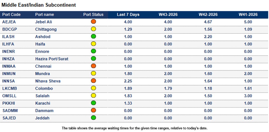The height and width of the screenshot is (132, 269).
Task: Select port code ILHFA
Action: point(8,44)
